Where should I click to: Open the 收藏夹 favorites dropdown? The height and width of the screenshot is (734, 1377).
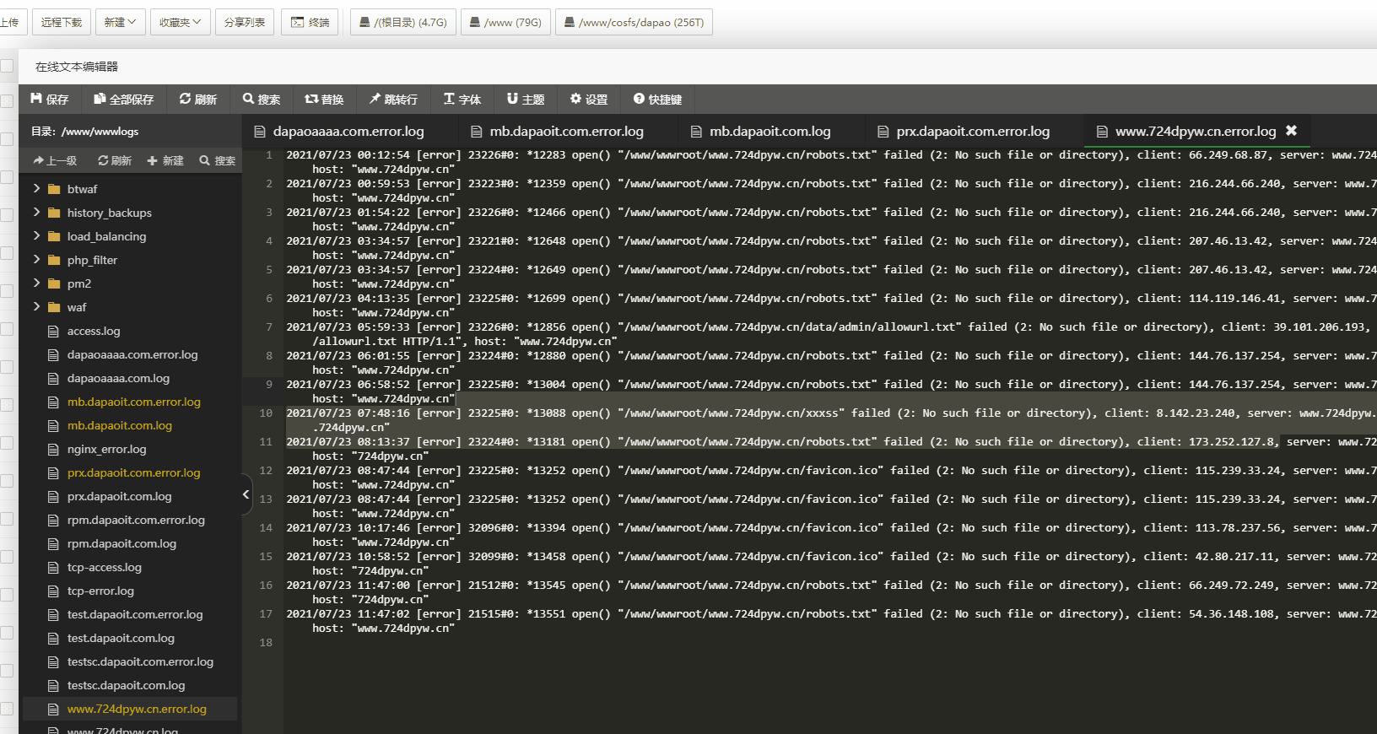pyautogui.click(x=180, y=22)
